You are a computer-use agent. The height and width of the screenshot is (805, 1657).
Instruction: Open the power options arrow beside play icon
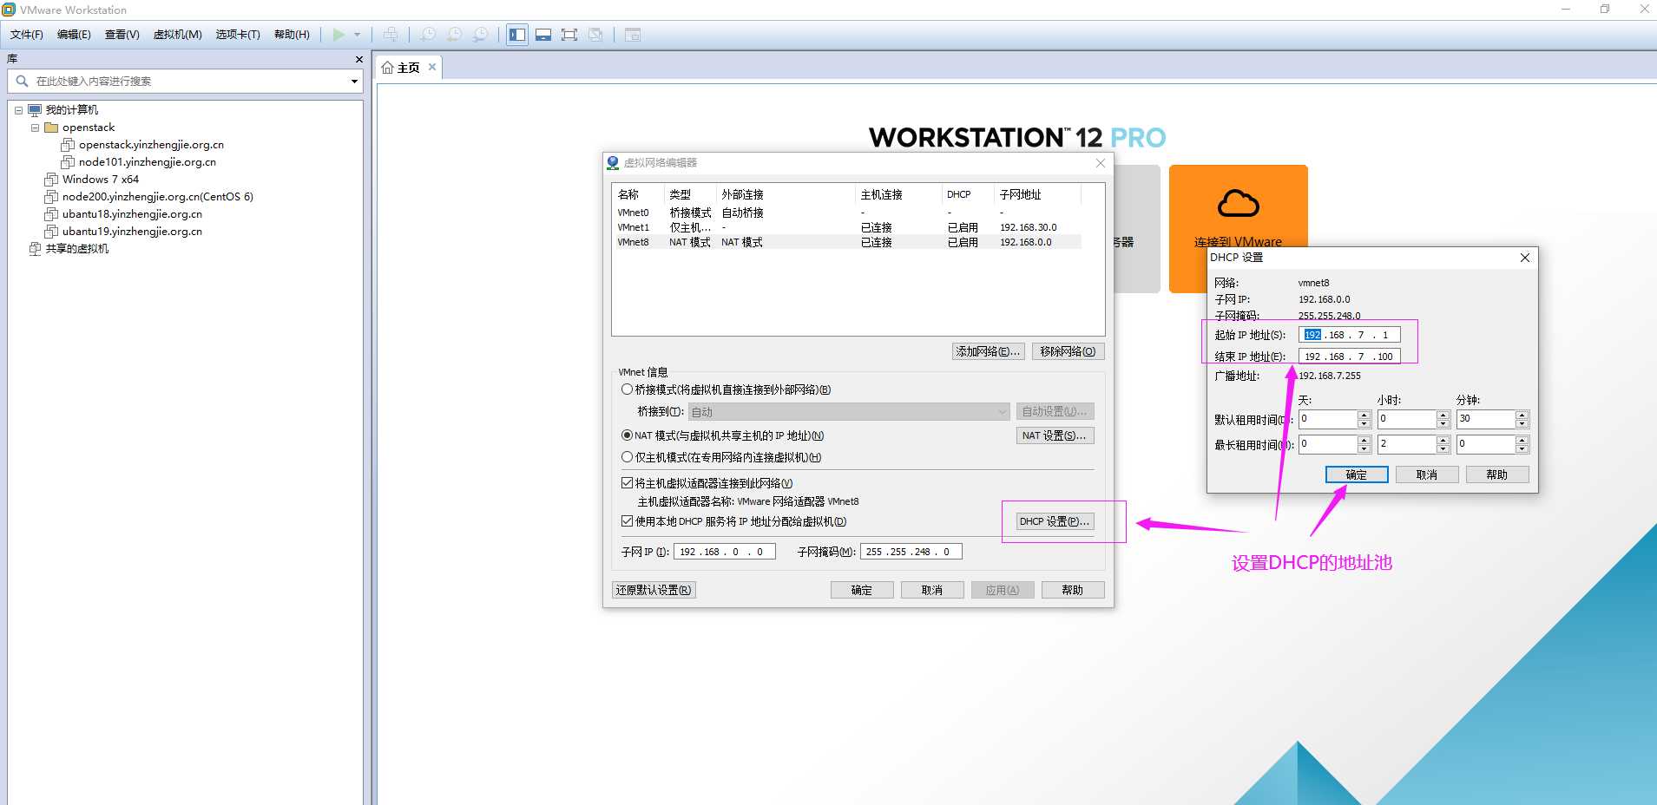(x=357, y=35)
